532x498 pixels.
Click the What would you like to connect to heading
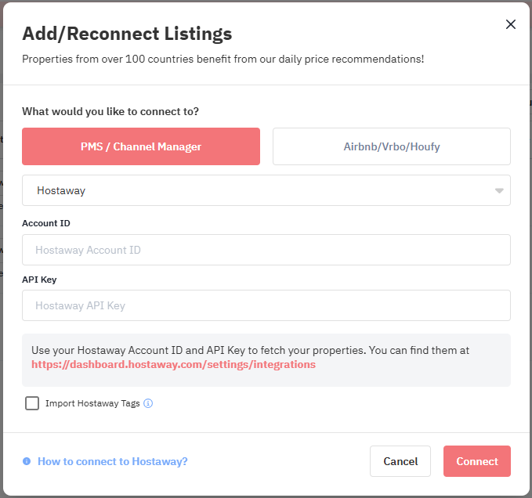pyautogui.click(x=110, y=111)
